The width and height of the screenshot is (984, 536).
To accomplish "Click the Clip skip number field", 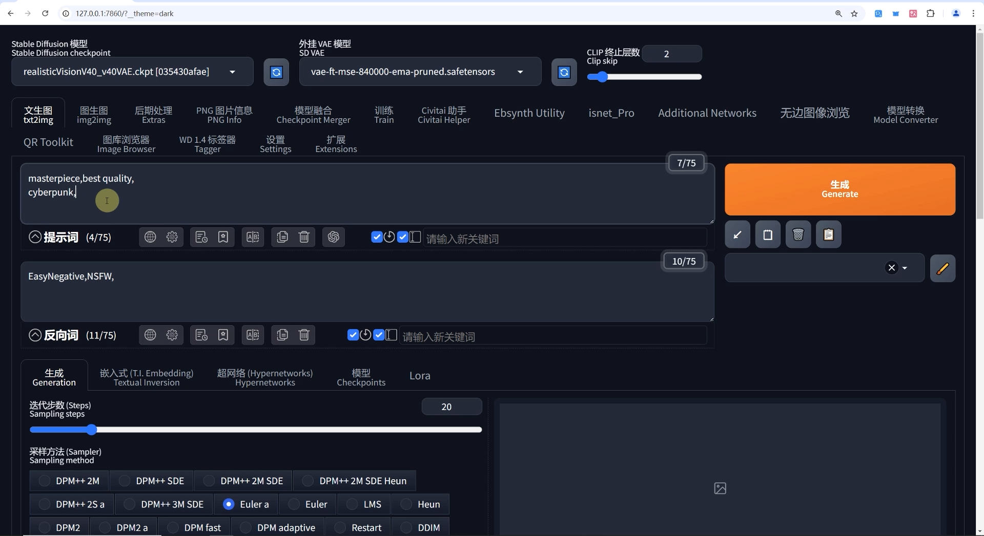I will (671, 54).
